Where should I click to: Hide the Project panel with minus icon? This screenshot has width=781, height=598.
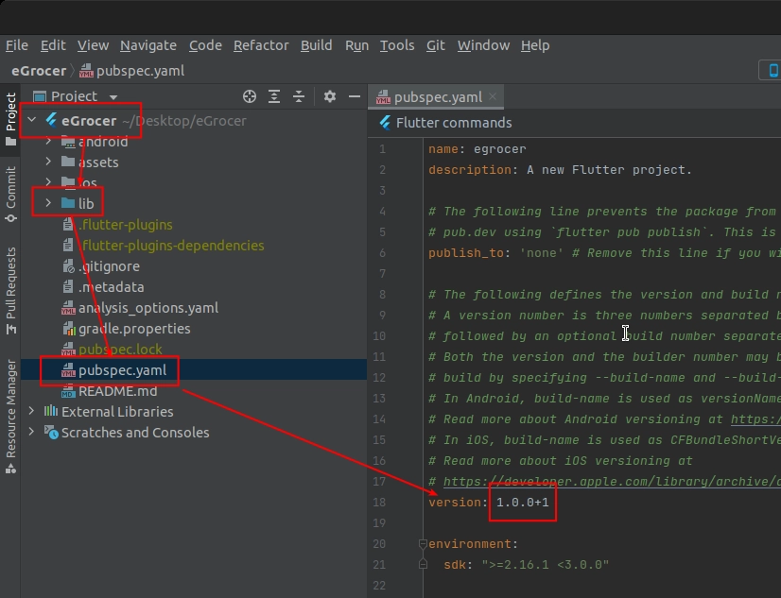(355, 96)
